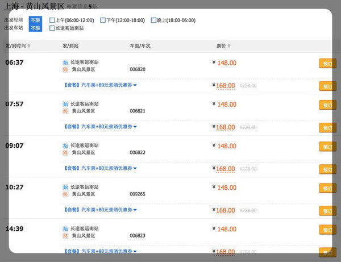
Task: Book the 09:07 bus at ¥148.00
Action: [x=327, y=147]
